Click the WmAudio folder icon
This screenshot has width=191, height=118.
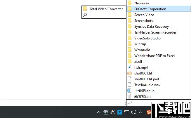coord(130,50)
